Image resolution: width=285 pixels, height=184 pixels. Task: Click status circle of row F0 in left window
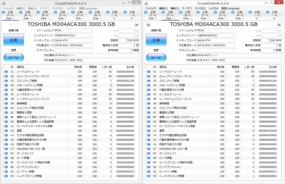point(6,176)
